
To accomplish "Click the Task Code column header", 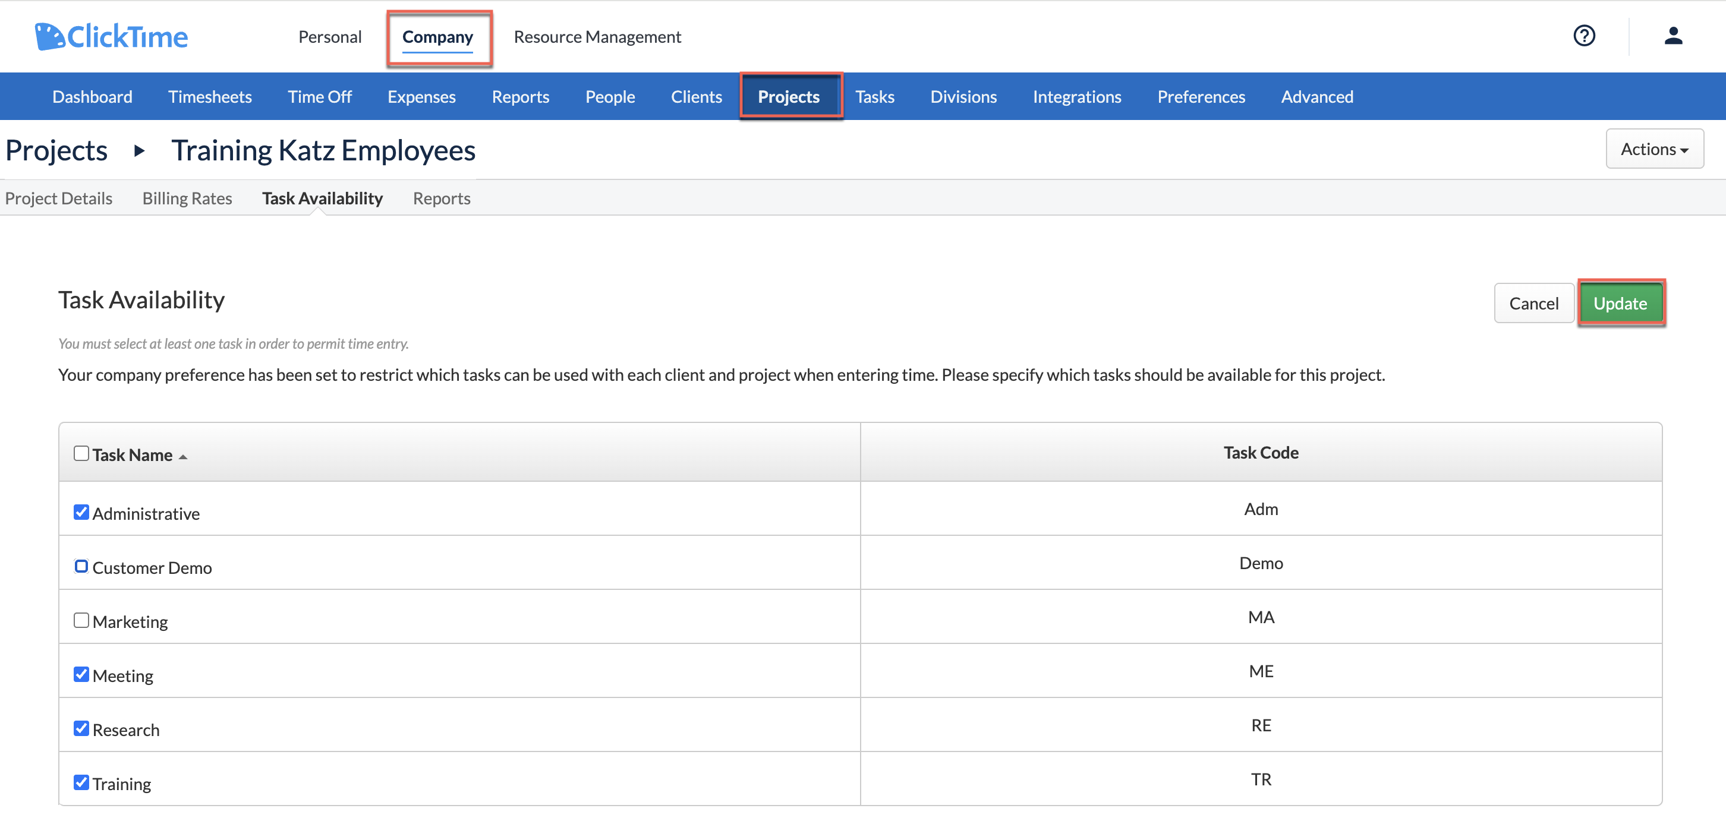I will (1261, 452).
